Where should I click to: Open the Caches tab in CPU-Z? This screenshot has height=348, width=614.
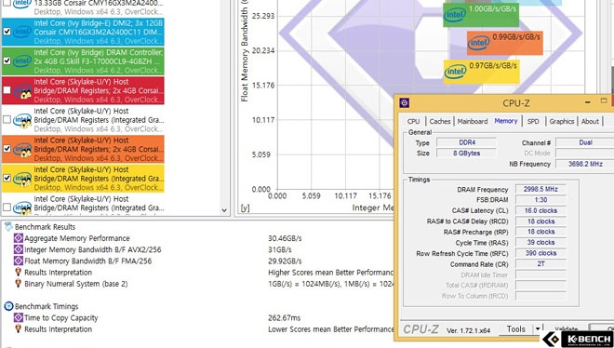click(x=440, y=121)
